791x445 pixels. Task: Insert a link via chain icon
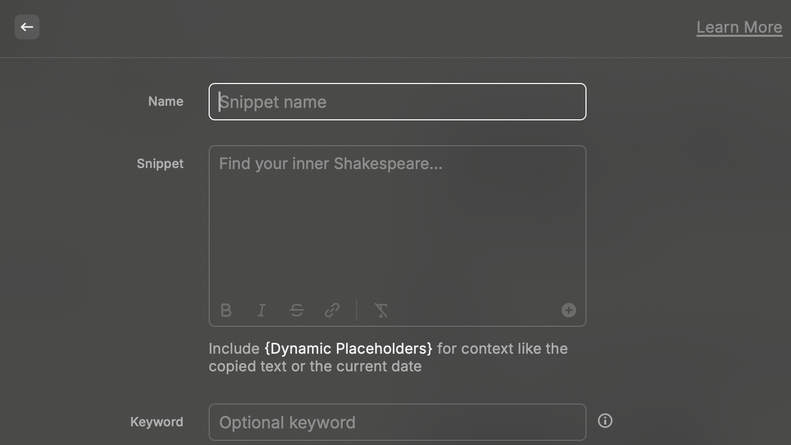(332, 310)
